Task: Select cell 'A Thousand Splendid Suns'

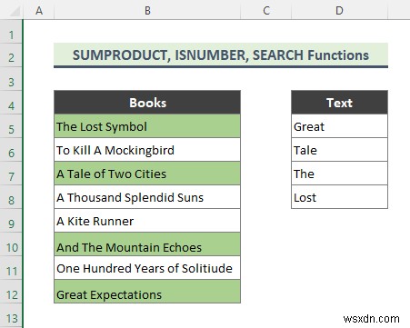Action: click(147, 197)
